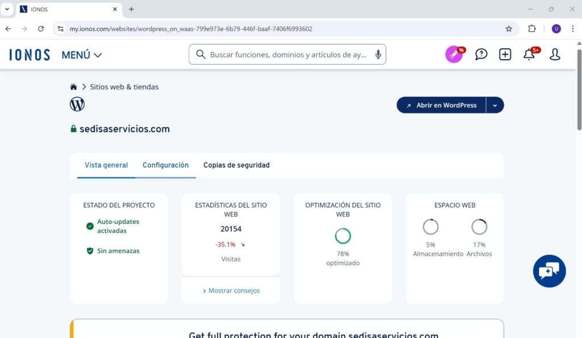Image resolution: width=582 pixels, height=338 pixels.
Task: Click the WordPress logo icon
Action: click(77, 105)
